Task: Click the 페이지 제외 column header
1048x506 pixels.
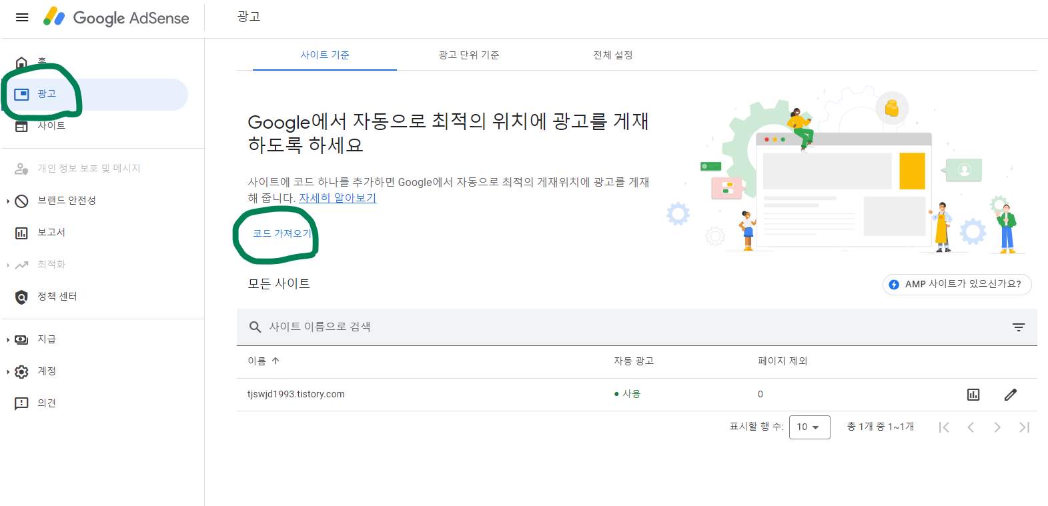Action: 782,361
